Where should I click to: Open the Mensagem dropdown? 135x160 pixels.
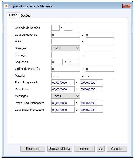pos(66,96)
